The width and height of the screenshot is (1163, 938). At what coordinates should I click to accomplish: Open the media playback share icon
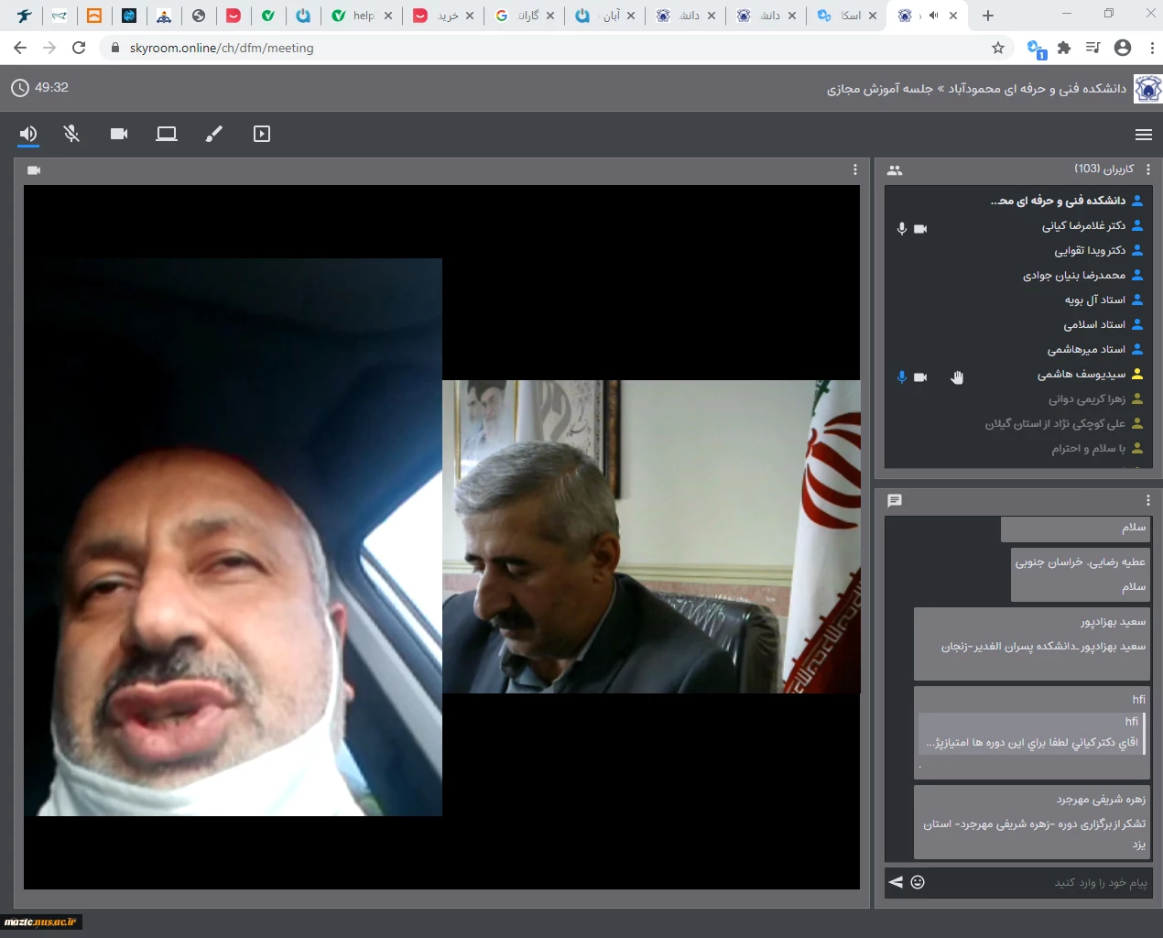(x=262, y=134)
